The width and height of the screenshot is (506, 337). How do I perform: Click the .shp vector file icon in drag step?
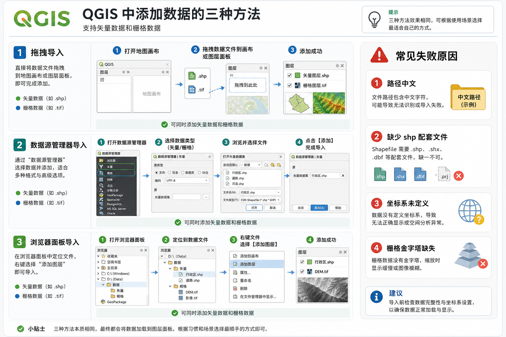coord(192,76)
